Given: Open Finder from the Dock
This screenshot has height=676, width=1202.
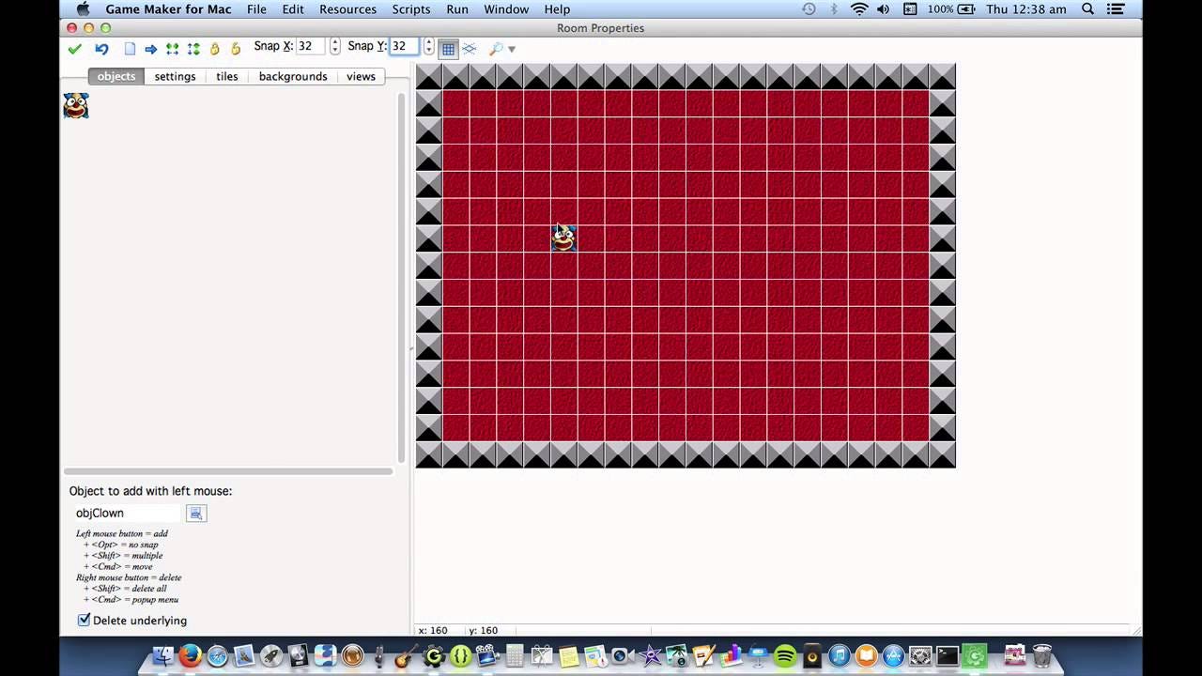Looking at the screenshot, I should [163, 655].
